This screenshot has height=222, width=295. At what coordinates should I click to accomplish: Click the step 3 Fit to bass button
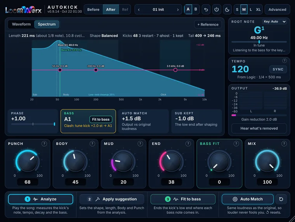(x=183, y=199)
